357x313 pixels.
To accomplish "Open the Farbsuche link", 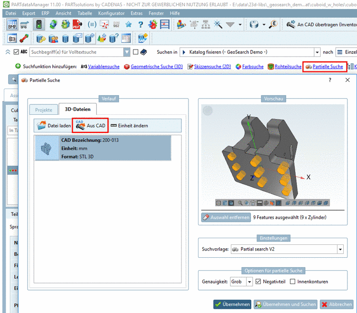I will click(x=253, y=67).
